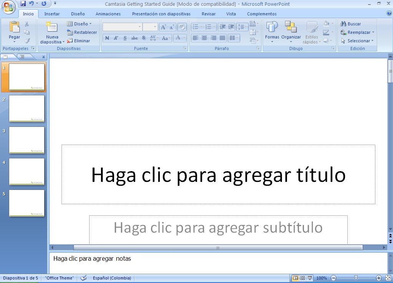Open the Reemplazar dropdown arrow
Image resolution: width=393 pixels, height=283 pixels.
[x=373, y=32]
